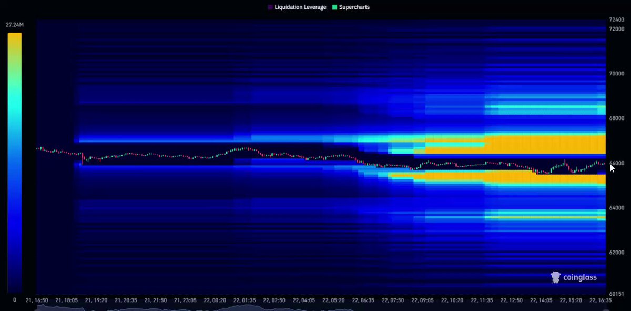This screenshot has width=631, height=311.
Task: Click the purple Liquidation Leverage legend square
Action: click(x=270, y=7)
